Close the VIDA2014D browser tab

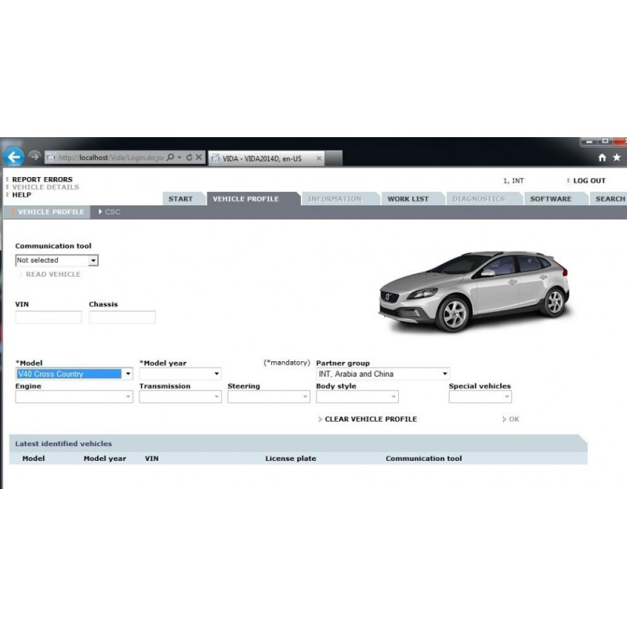coord(318,158)
